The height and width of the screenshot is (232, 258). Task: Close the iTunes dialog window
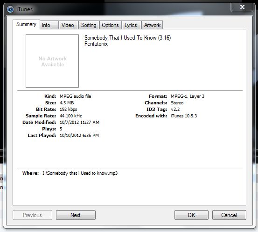(242, 7)
